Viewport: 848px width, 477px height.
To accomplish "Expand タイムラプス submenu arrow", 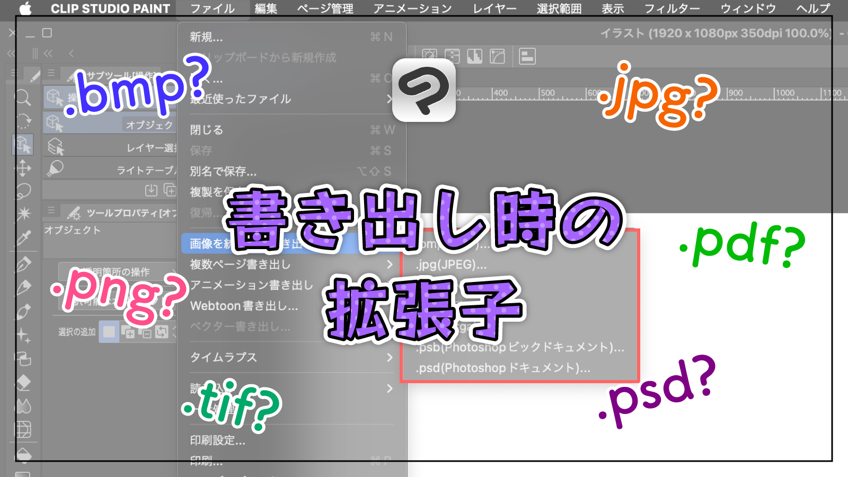I will [390, 357].
